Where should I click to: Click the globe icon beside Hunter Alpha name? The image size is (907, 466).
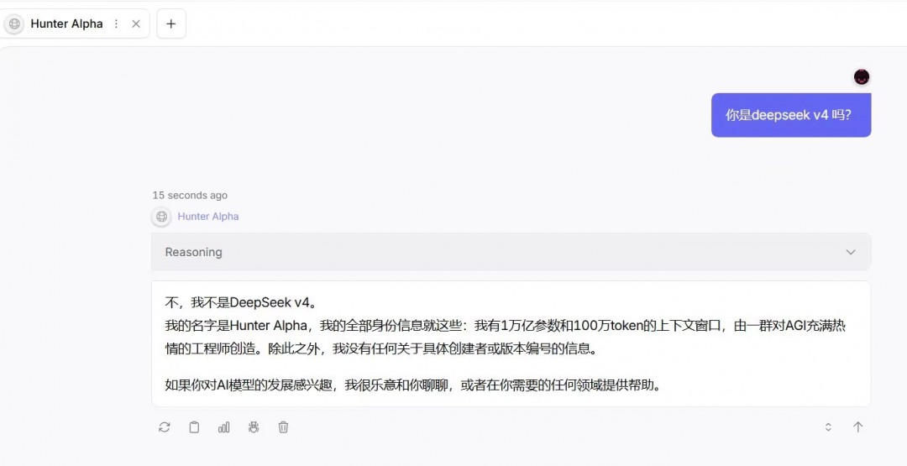[x=161, y=217]
